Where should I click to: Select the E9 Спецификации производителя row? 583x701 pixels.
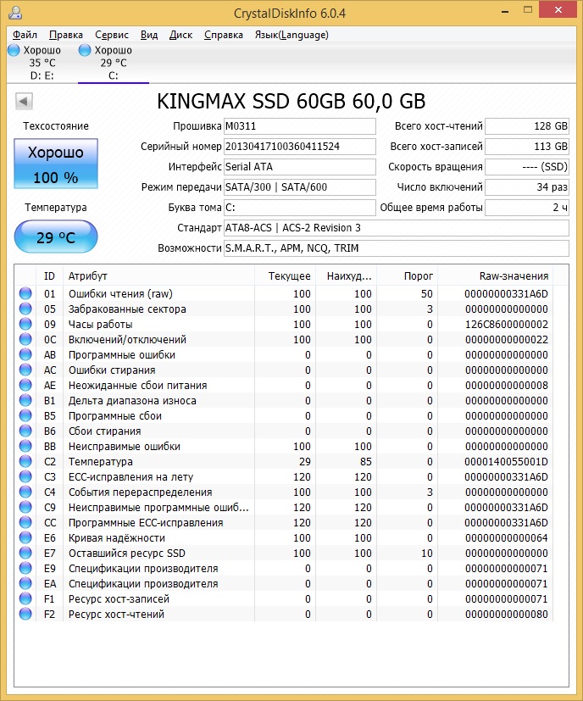(284, 568)
